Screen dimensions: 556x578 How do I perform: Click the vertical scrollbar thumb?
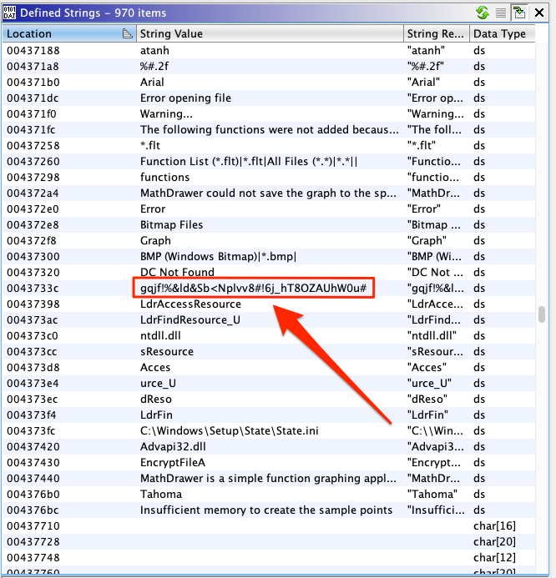coord(542,314)
